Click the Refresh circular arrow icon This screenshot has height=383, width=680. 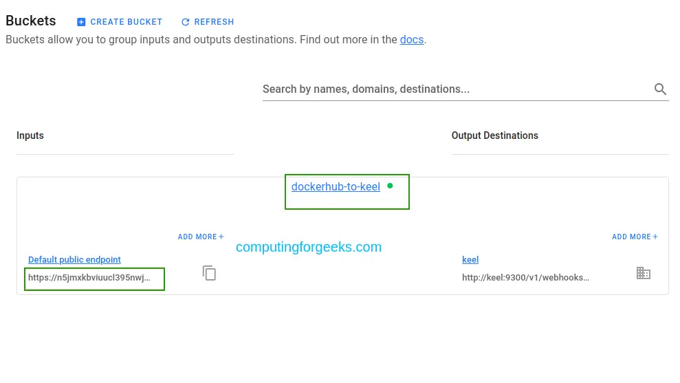pos(185,22)
